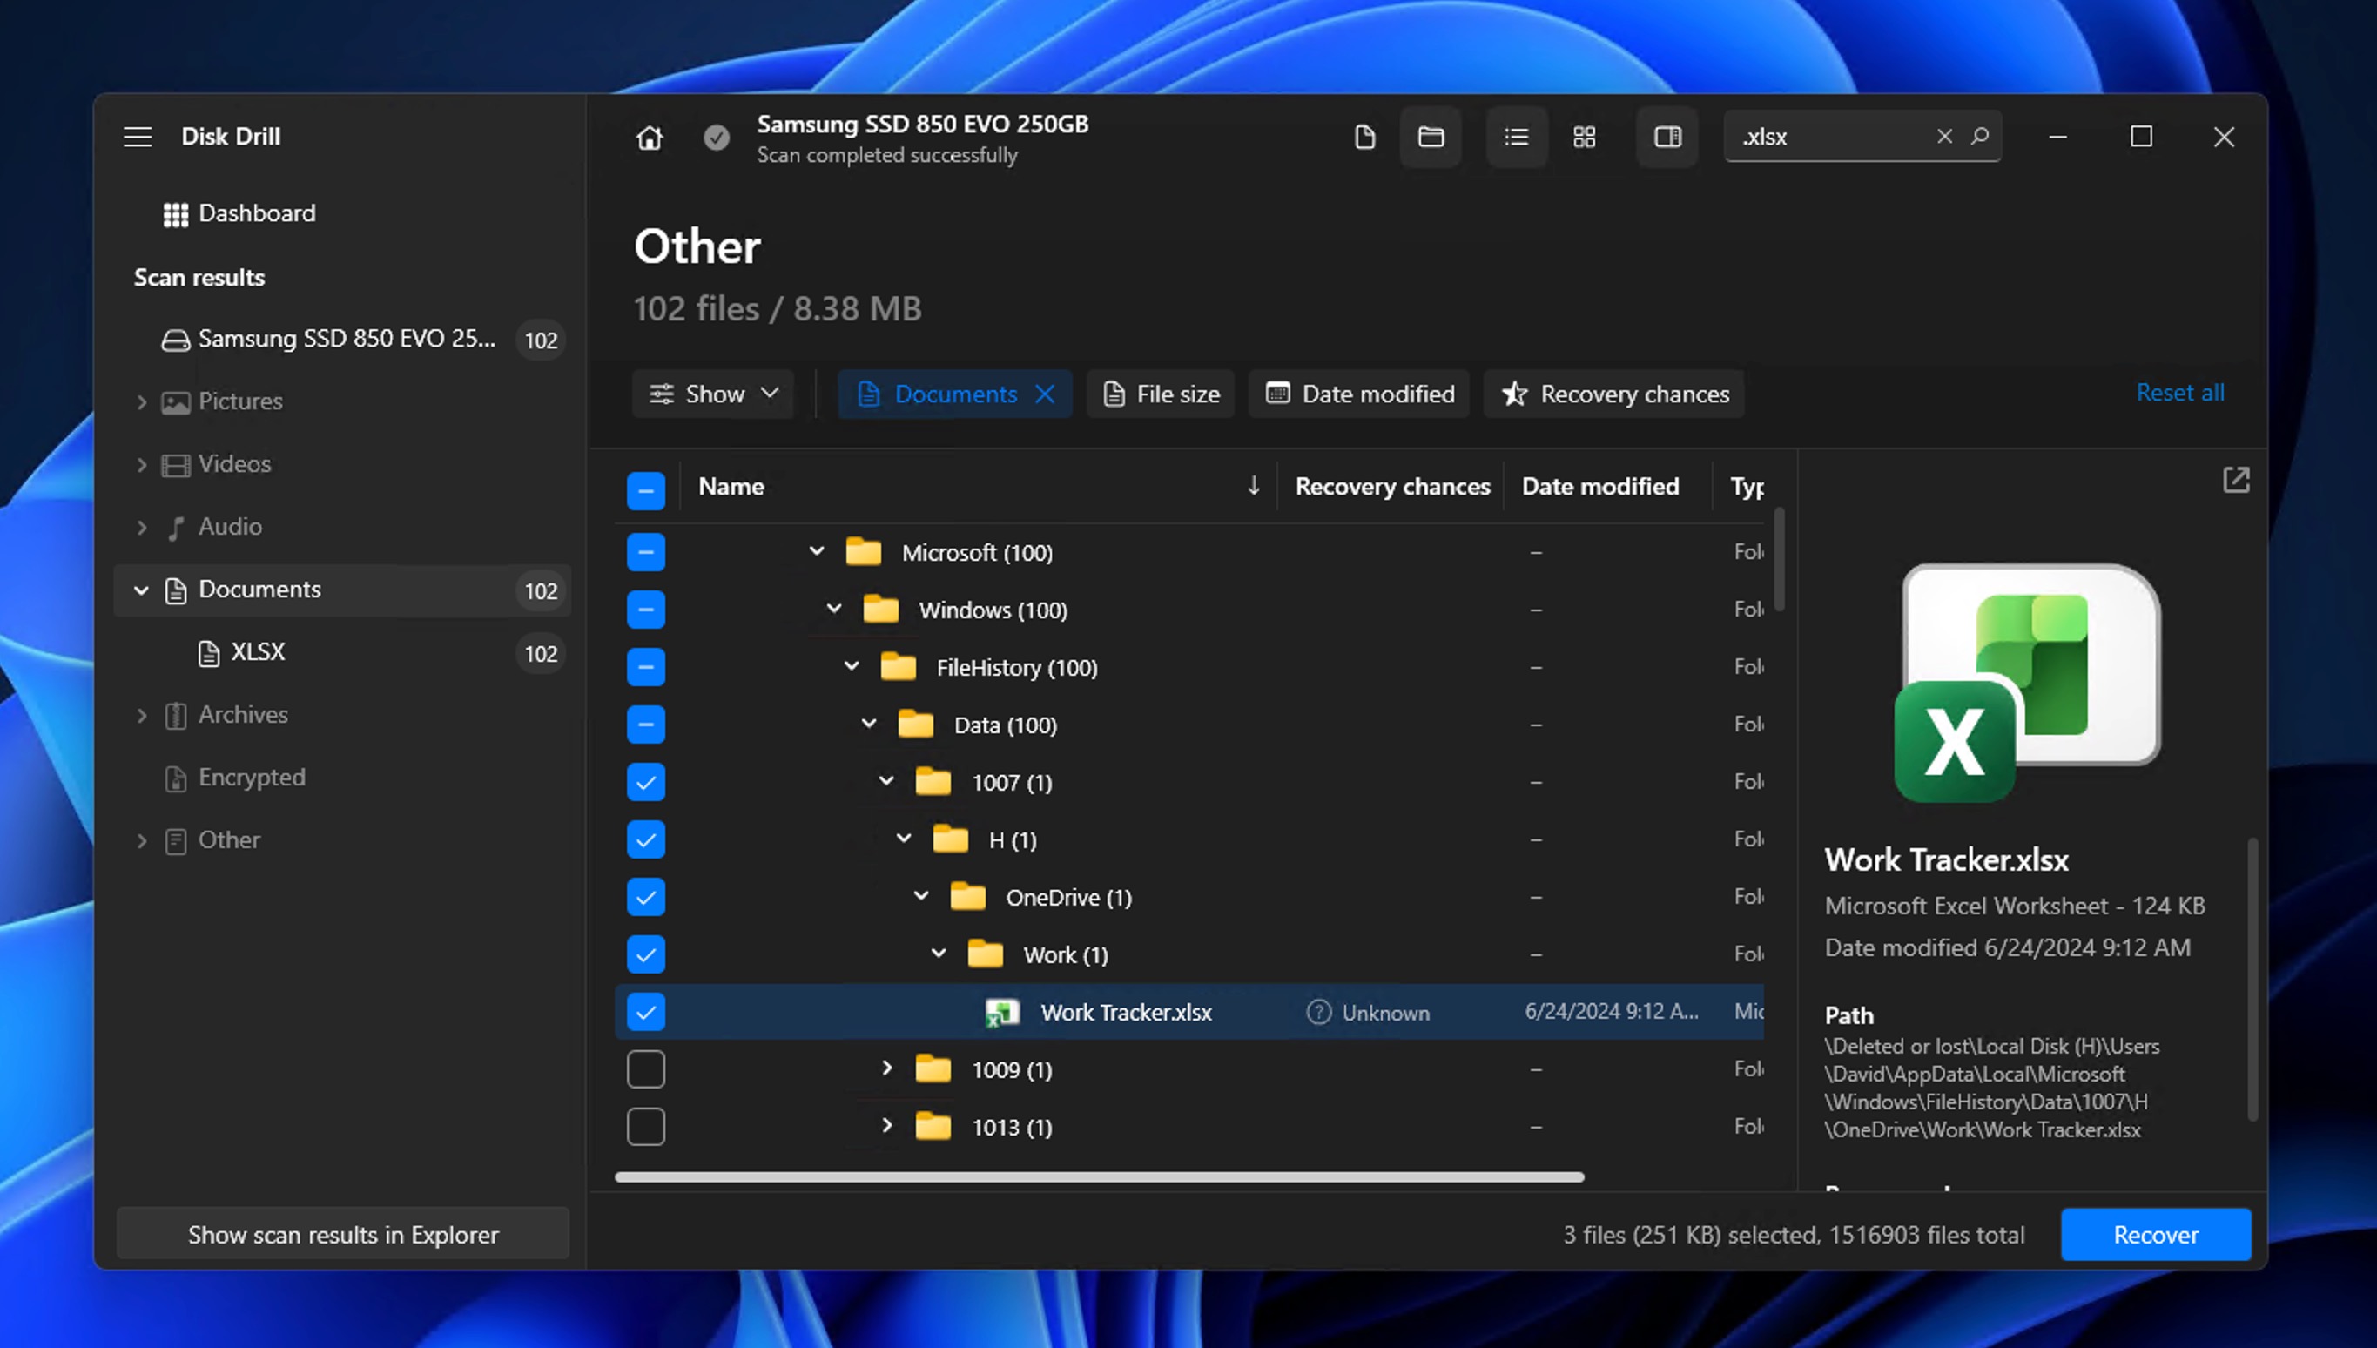
Task: Click the preview panel vertical scrollbar
Action: 2252,980
